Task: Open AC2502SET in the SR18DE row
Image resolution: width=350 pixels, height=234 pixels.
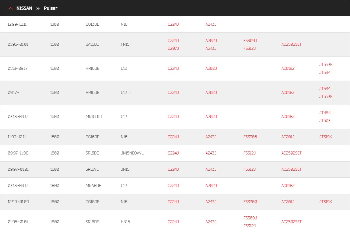Action: click(291, 222)
